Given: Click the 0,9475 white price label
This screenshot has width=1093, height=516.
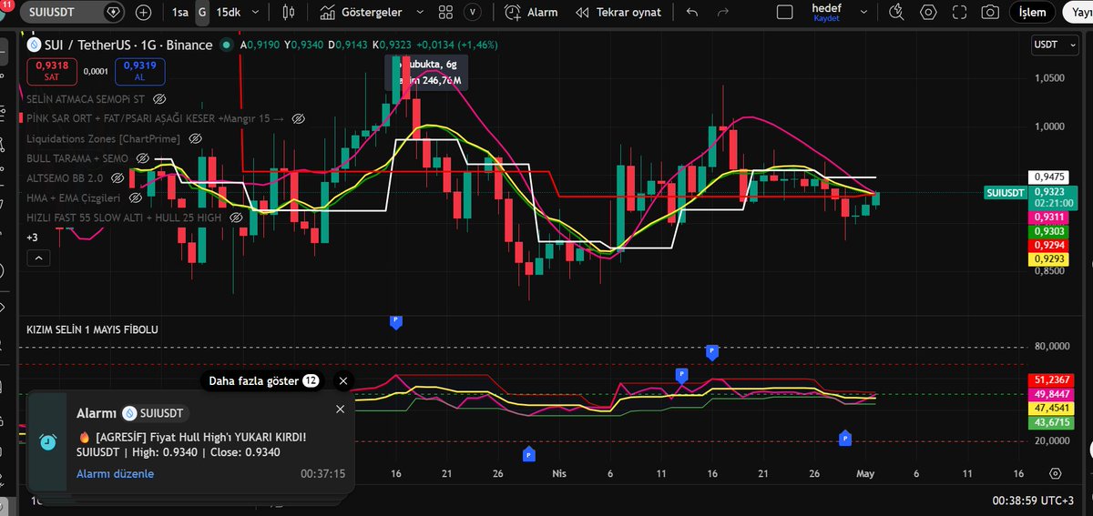Looking at the screenshot, I should pos(1048,177).
